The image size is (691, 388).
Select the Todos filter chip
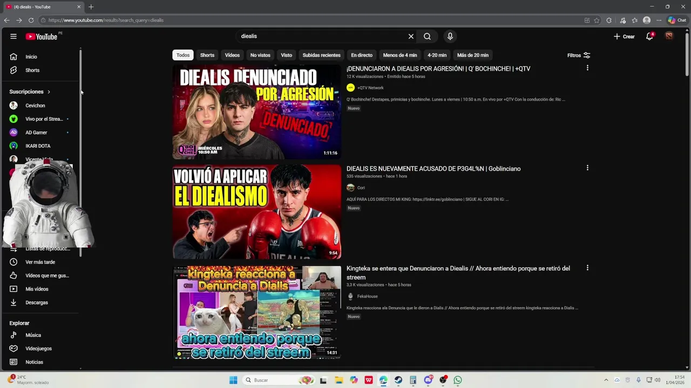183,55
